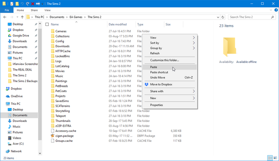Choose Undo Move in the context menu

tap(170, 77)
